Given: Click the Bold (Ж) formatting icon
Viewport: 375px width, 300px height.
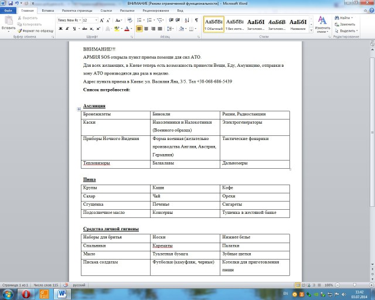Looking at the screenshot, I should click(x=60, y=28).
